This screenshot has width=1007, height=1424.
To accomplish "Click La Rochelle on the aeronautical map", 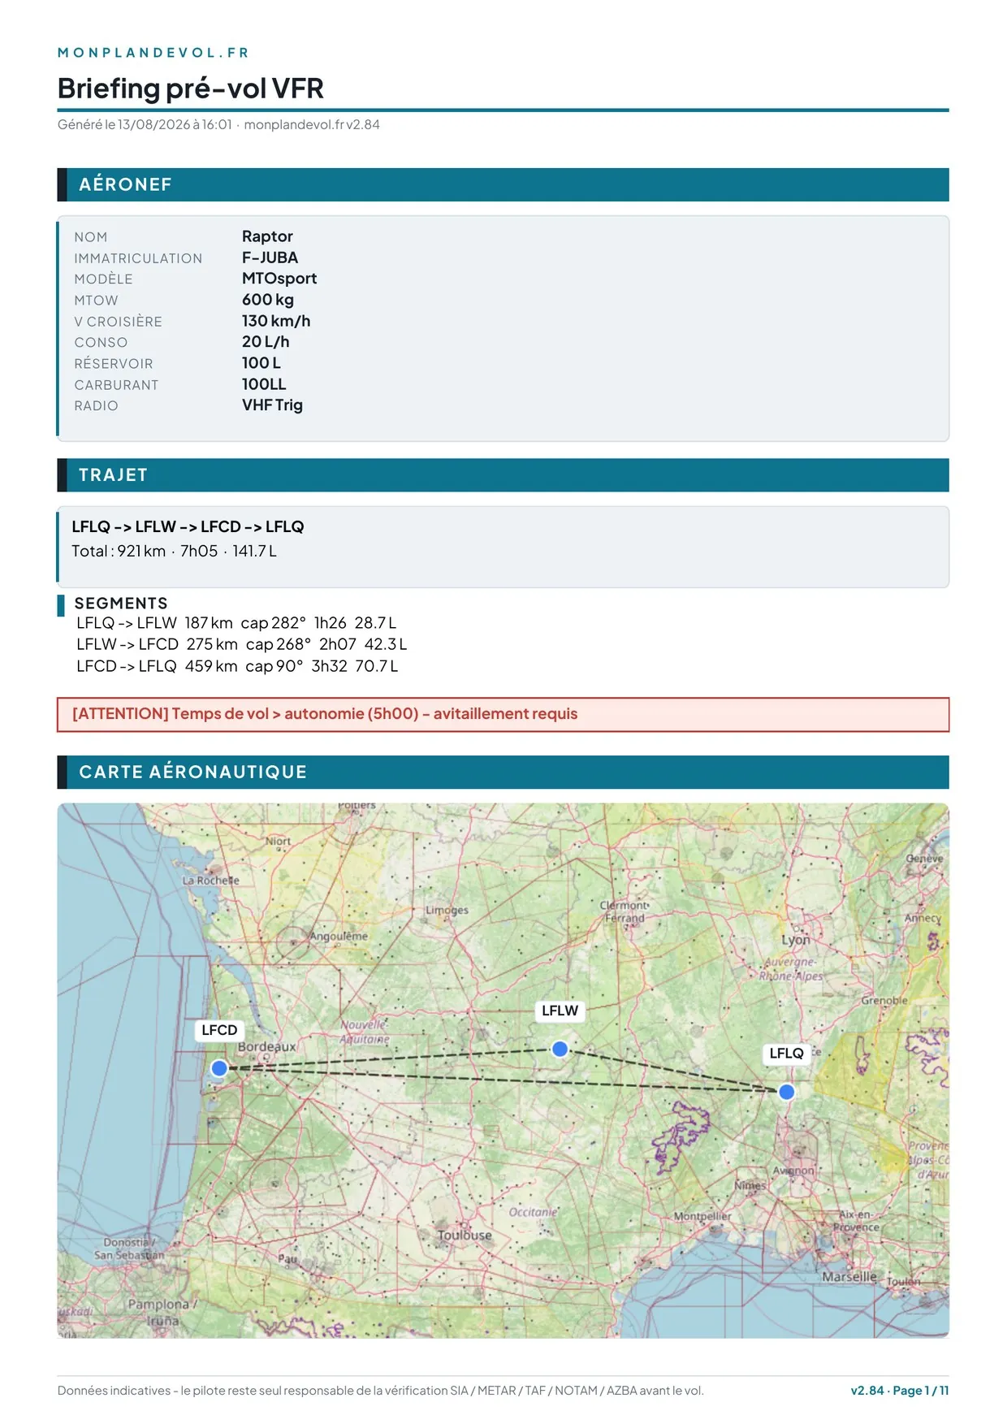I will coord(211,881).
